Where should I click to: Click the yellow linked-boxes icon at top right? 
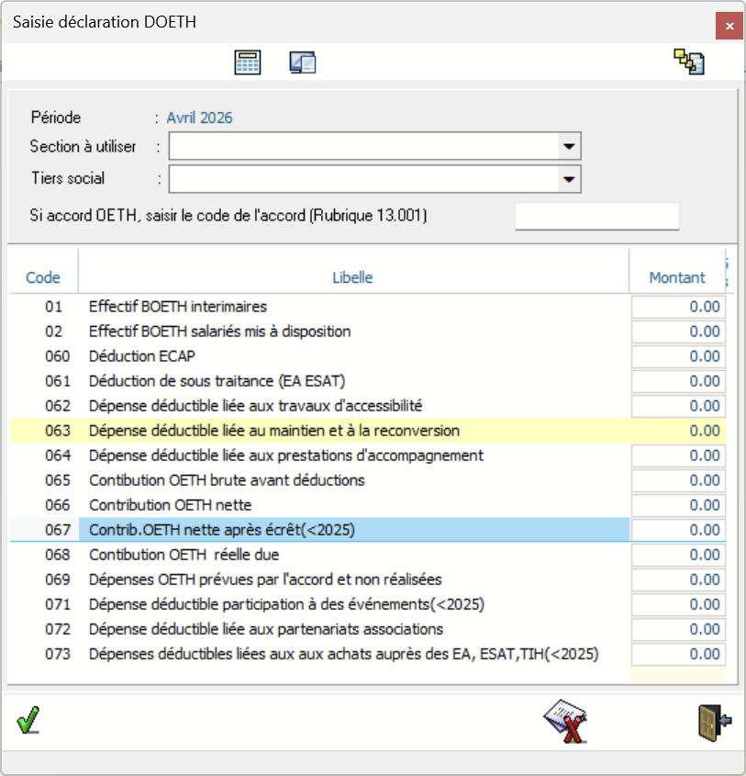pos(689,62)
